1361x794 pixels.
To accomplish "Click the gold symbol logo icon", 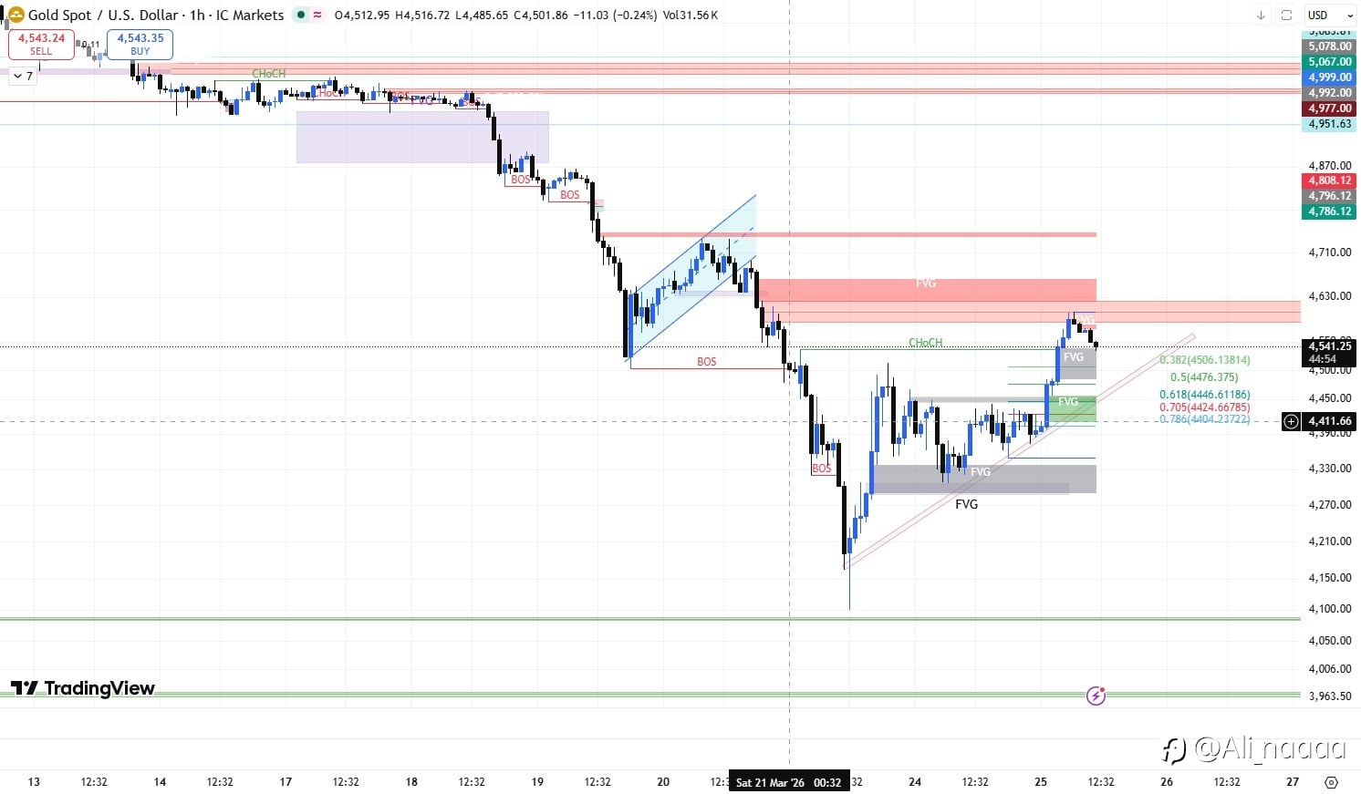I will tap(16, 15).
